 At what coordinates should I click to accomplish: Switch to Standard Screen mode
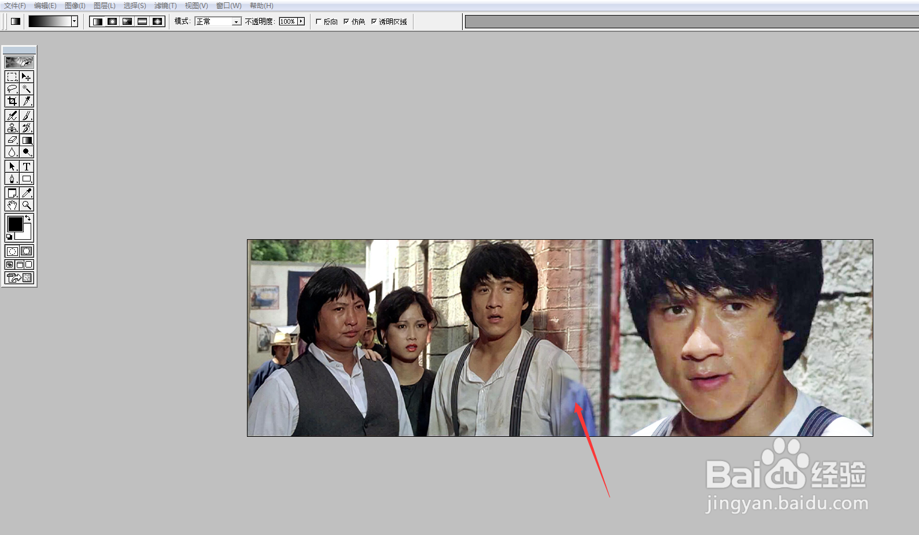coord(10,265)
